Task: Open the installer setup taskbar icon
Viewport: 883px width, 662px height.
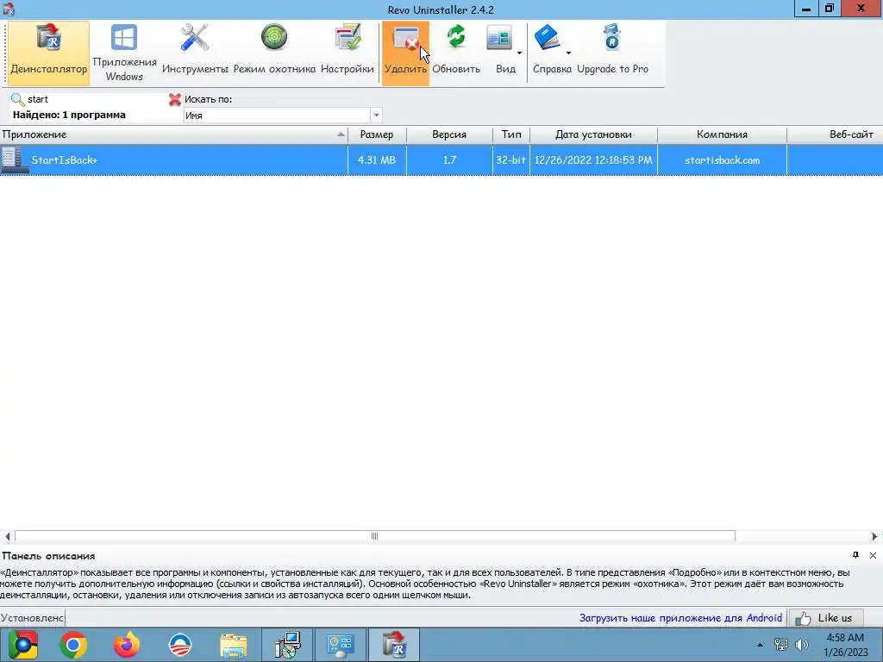Action: 288,645
